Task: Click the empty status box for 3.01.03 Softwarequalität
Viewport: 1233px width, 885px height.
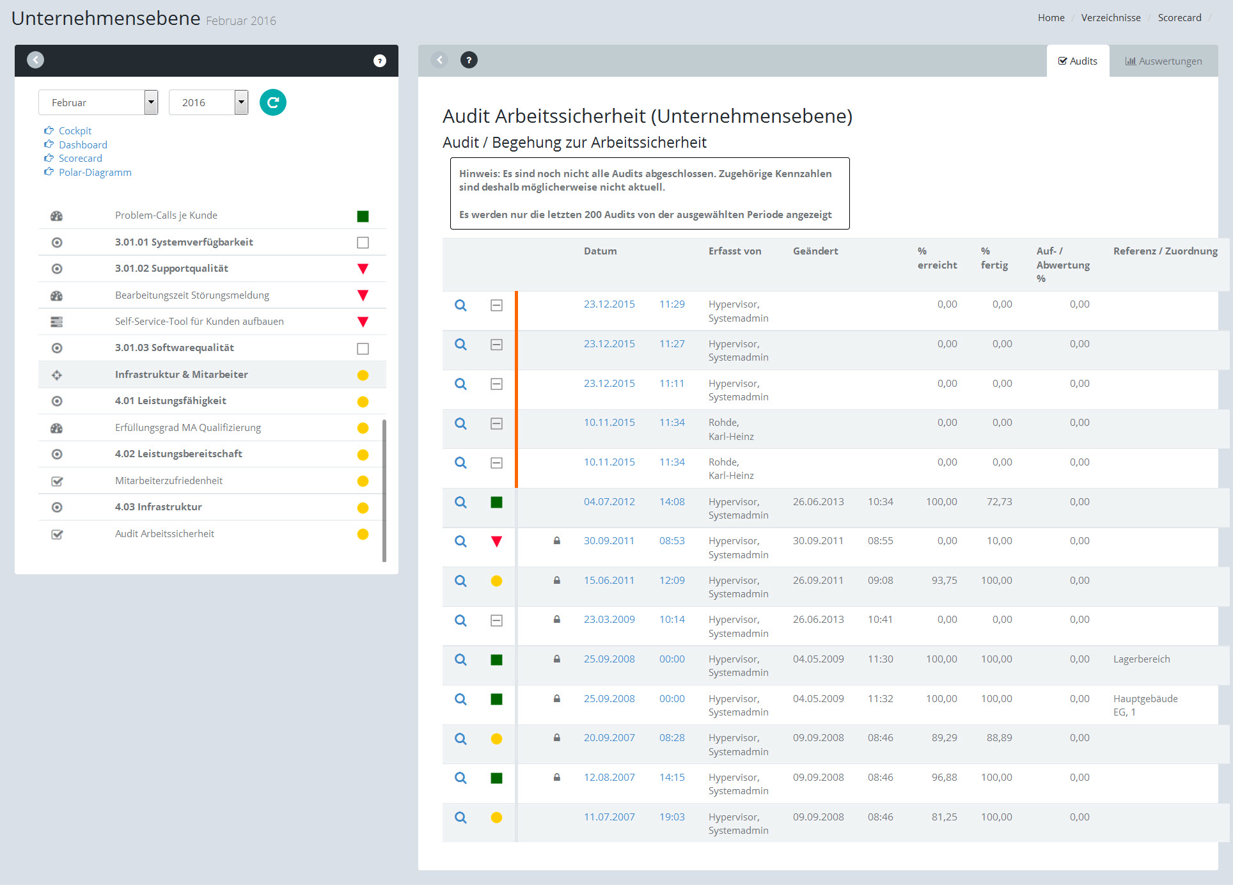Action: (363, 349)
